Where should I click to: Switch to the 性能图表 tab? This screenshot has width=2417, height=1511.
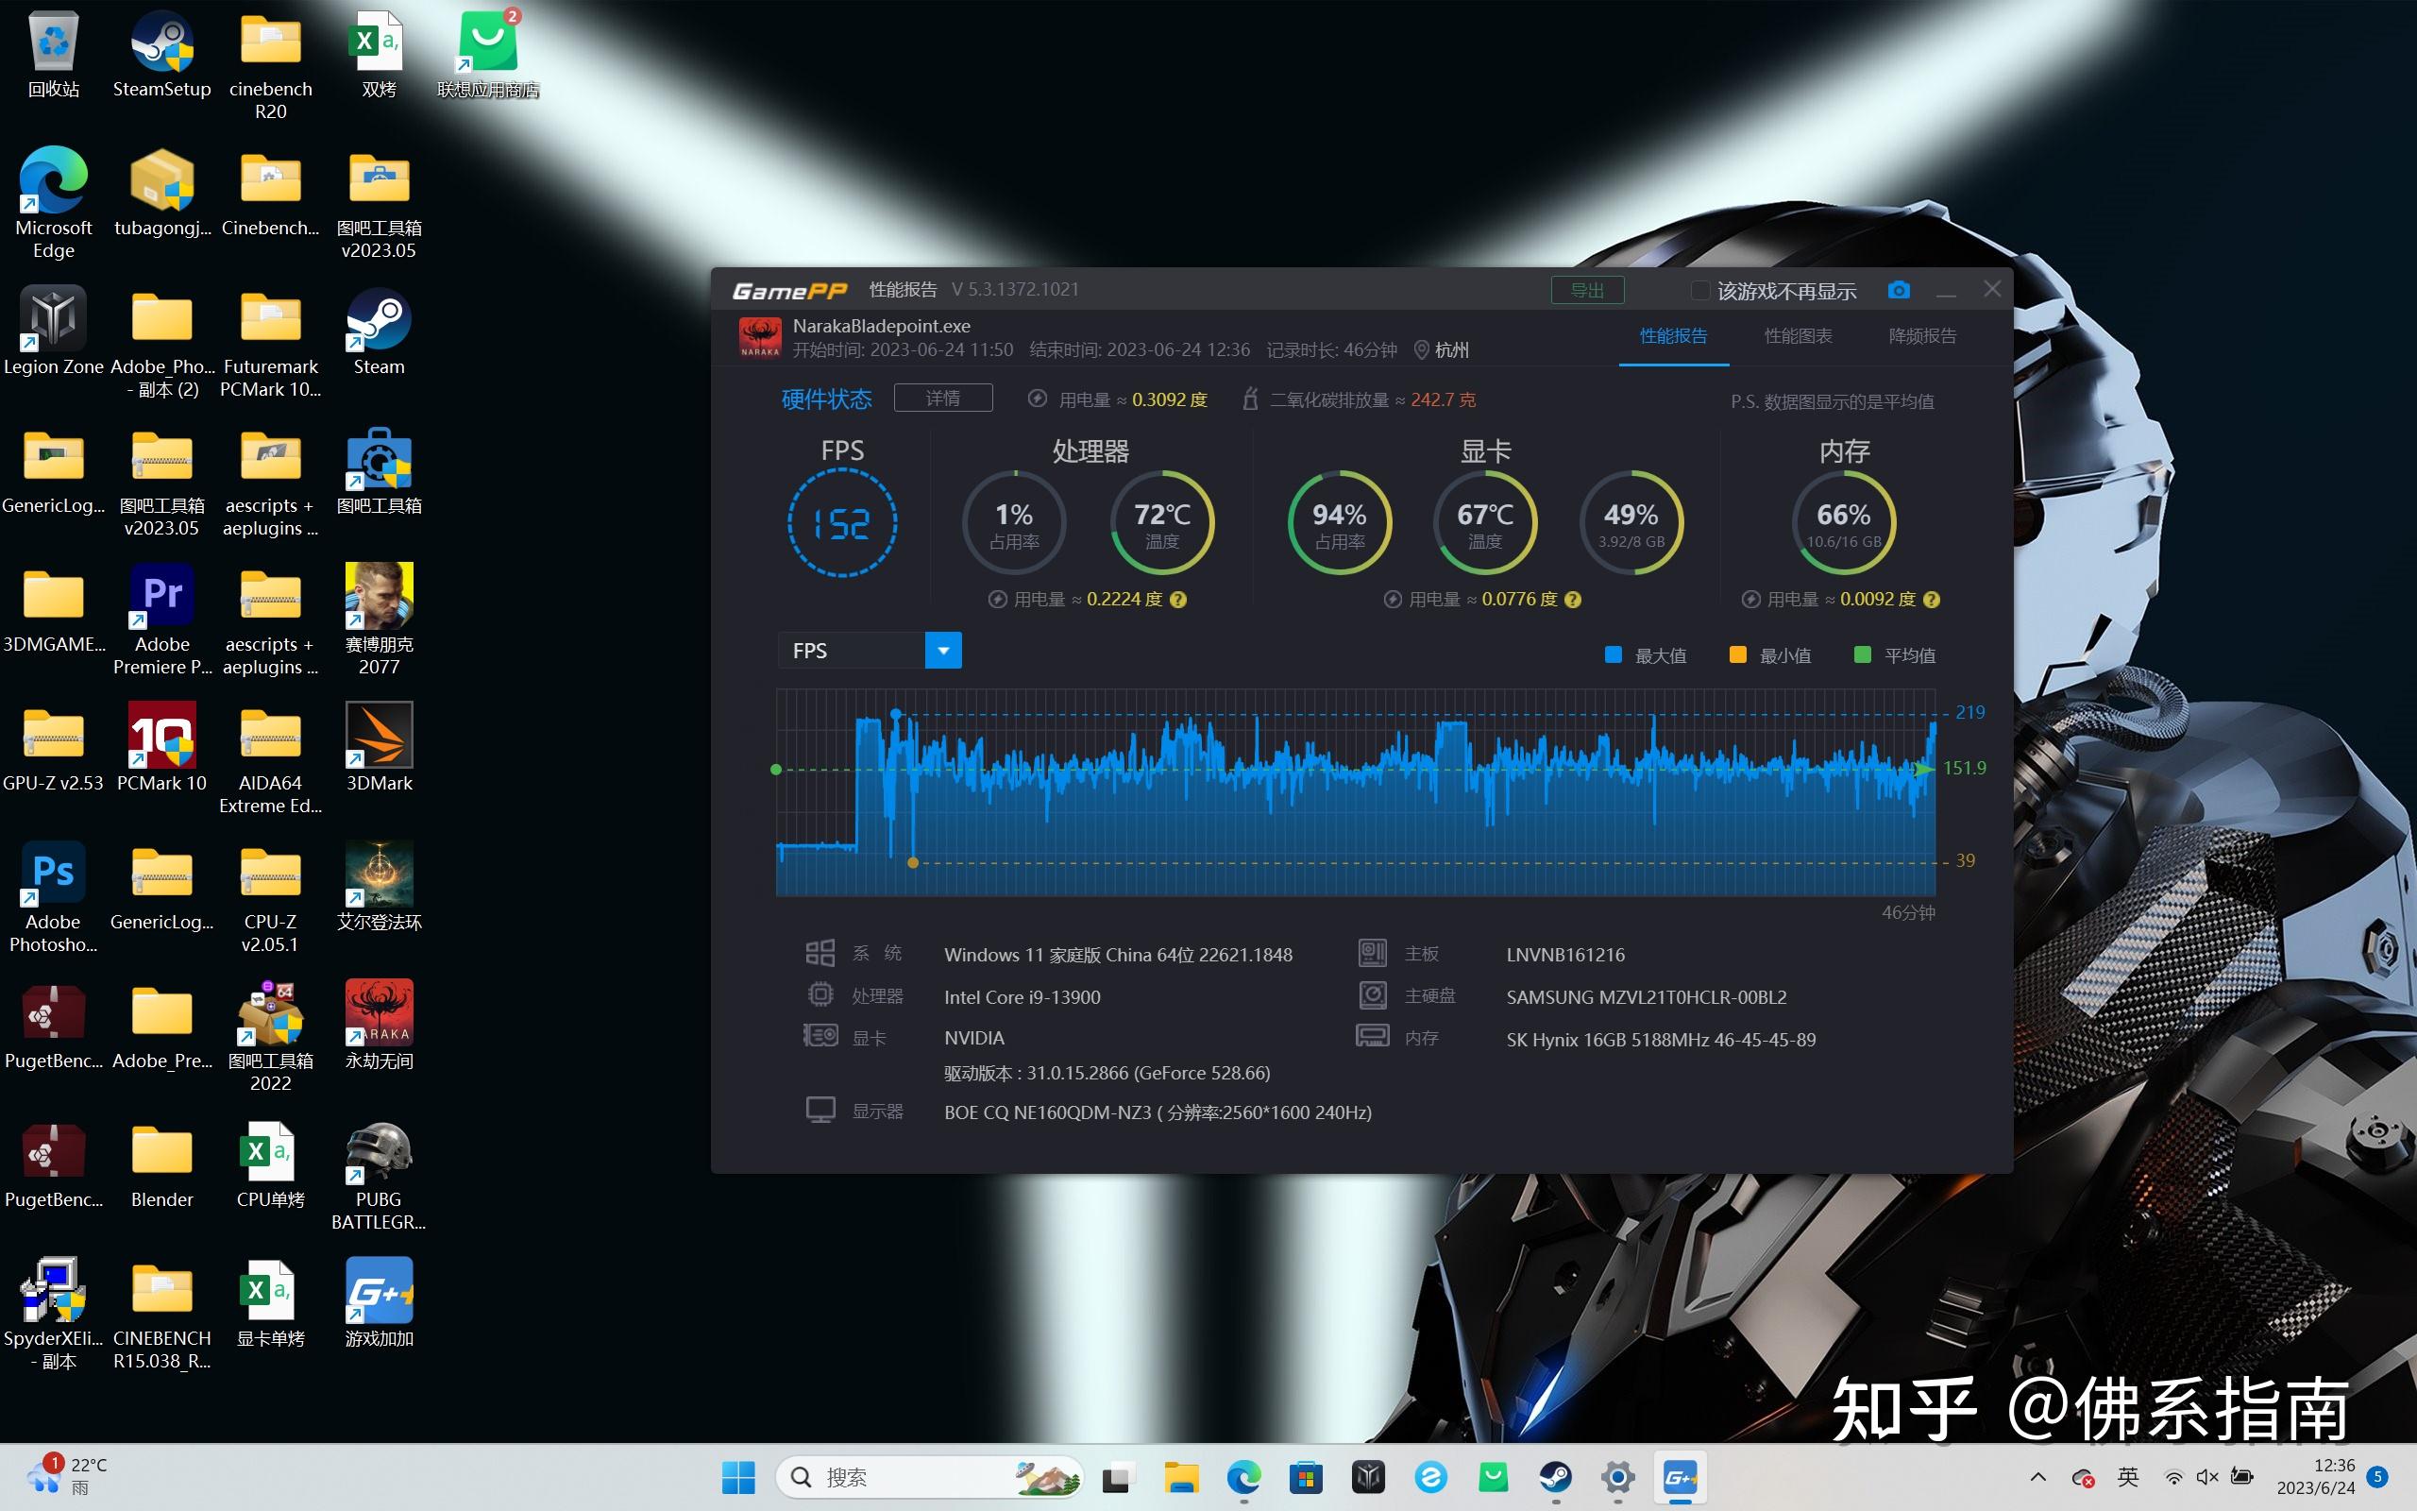(x=1798, y=336)
